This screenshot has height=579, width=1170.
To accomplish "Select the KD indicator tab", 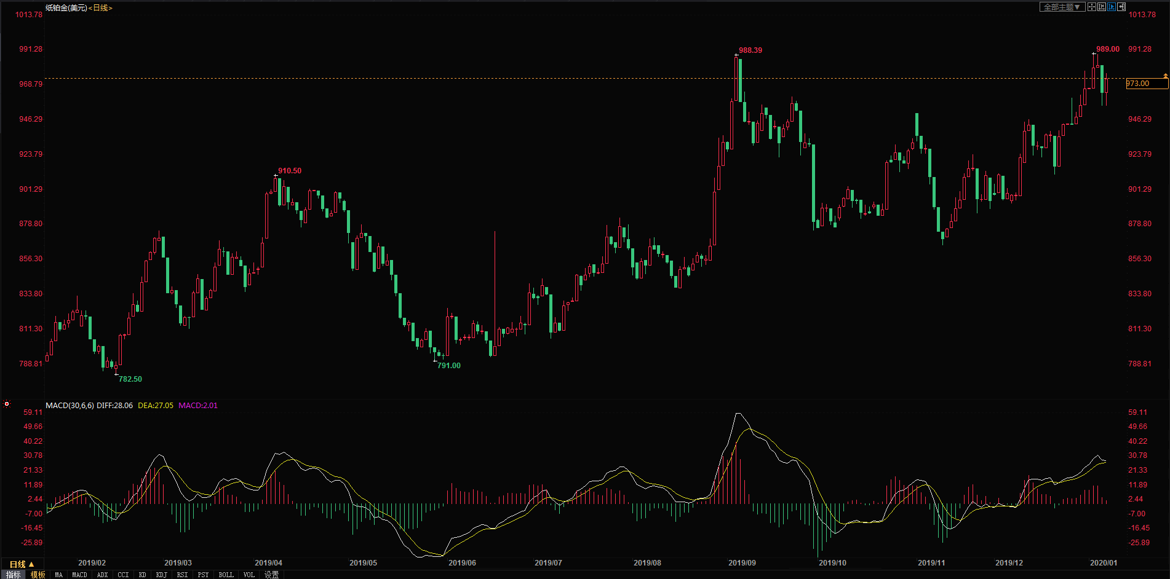I will tap(142, 575).
